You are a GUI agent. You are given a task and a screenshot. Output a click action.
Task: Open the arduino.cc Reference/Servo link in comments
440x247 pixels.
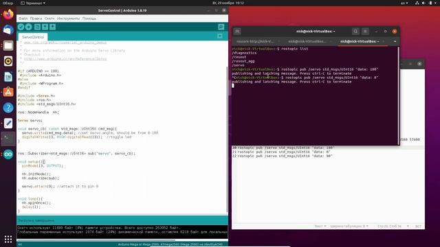pos(65,59)
